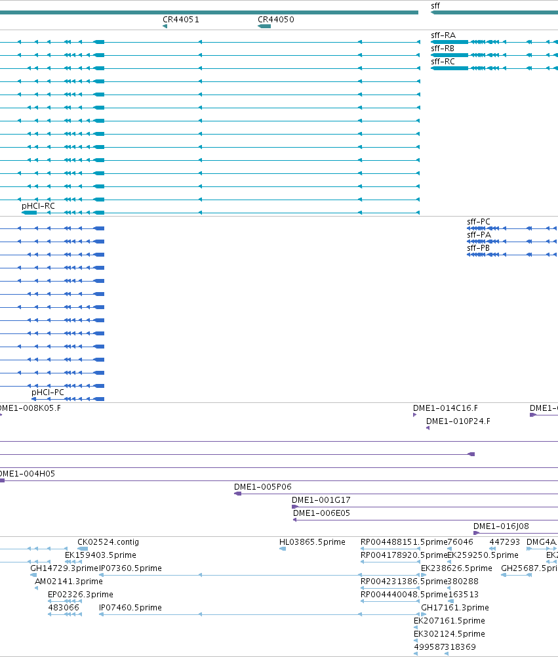The height and width of the screenshot is (657, 558).
Task: Select the EK302124.5prime EST label
Action: [450, 634]
